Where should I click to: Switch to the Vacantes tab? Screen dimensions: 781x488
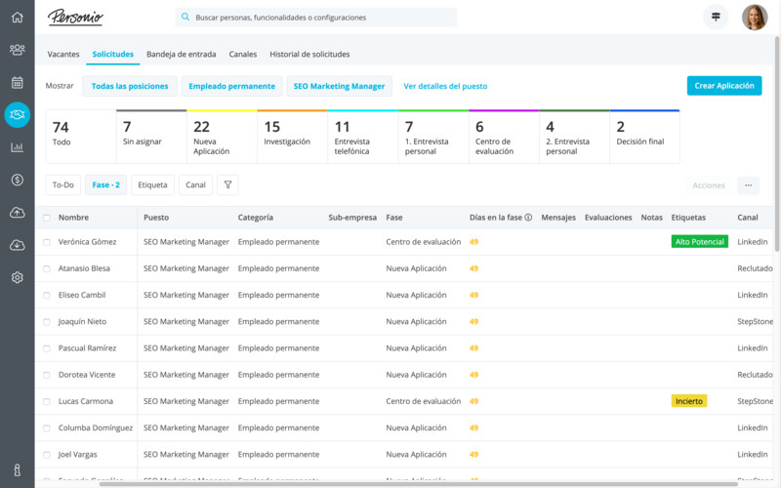coord(63,55)
